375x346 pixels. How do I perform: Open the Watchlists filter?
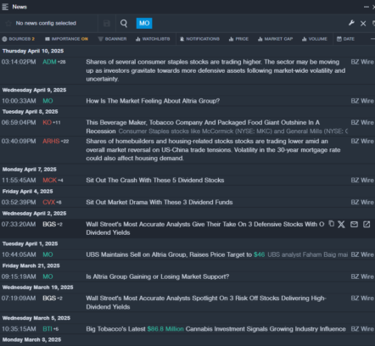(153, 39)
